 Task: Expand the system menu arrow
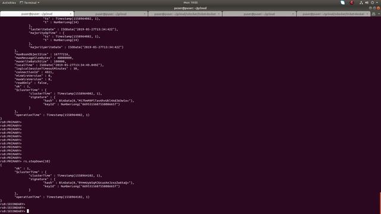(377, 2)
